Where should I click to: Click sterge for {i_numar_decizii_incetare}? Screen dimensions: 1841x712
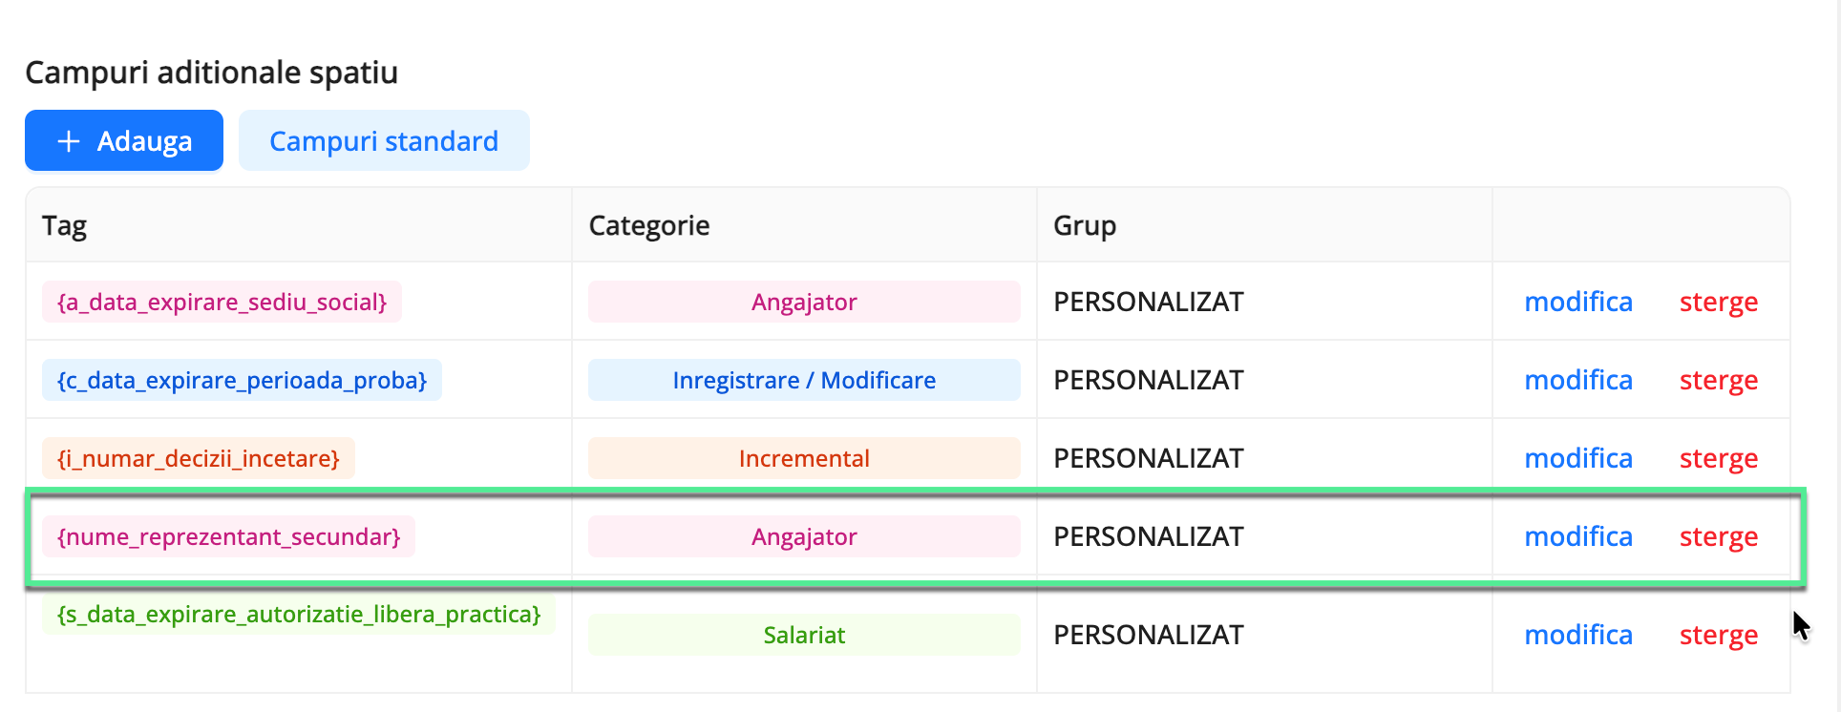pos(1719,457)
